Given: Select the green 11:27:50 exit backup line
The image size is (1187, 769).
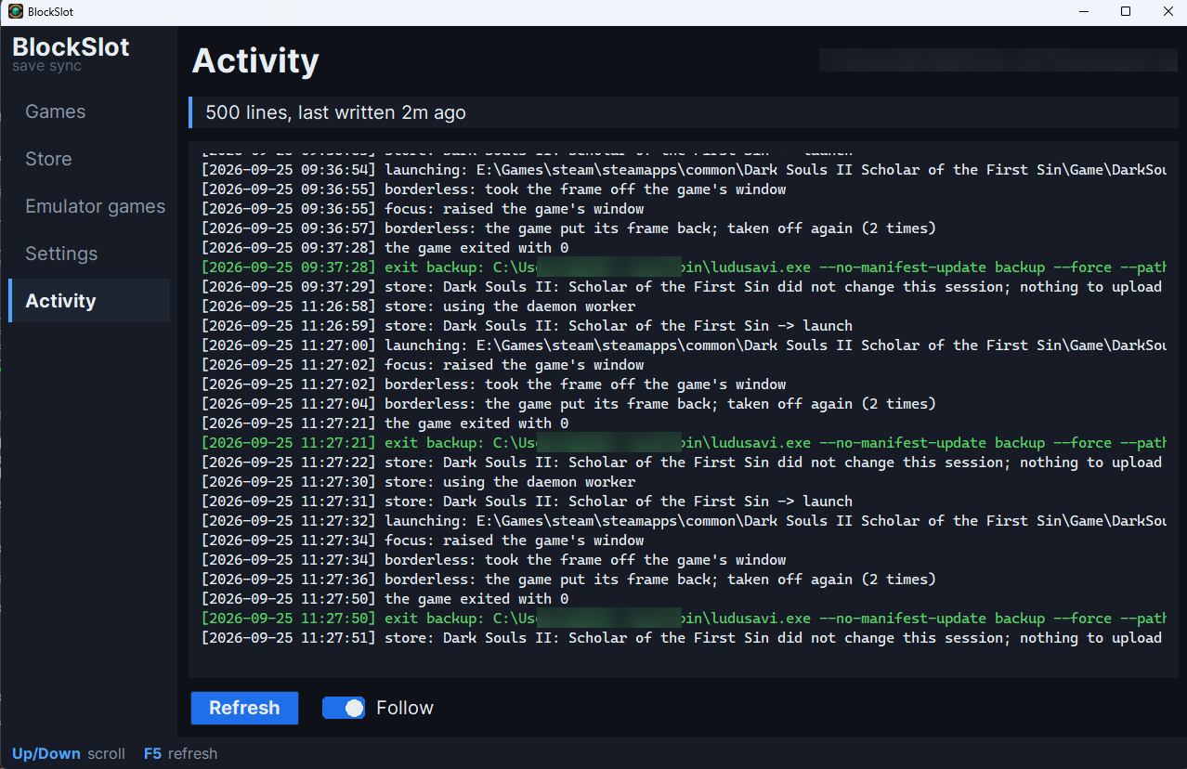Looking at the screenshot, I should (684, 619).
